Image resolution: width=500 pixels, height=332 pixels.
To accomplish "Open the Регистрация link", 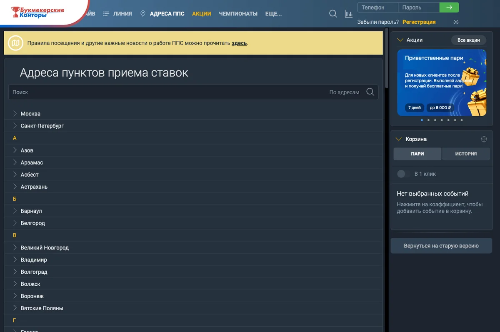I will click(x=419, y=22).
